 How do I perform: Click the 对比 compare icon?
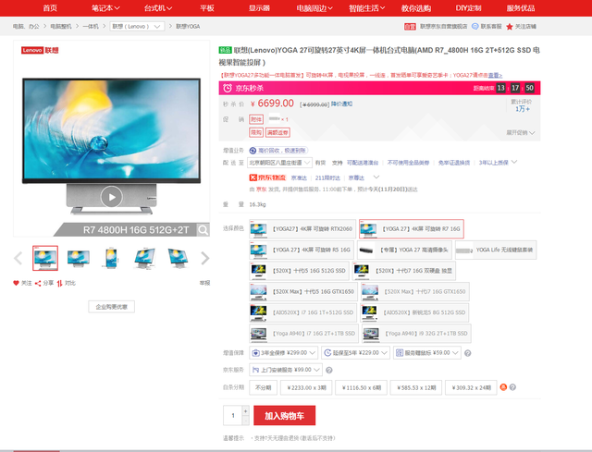click(59, 284)
